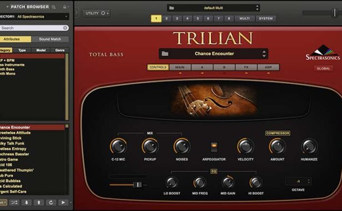Screen dimensions: 342x211
Task: Click the collapse arrow left of UTILITY
Action: (x=77, y=13)
